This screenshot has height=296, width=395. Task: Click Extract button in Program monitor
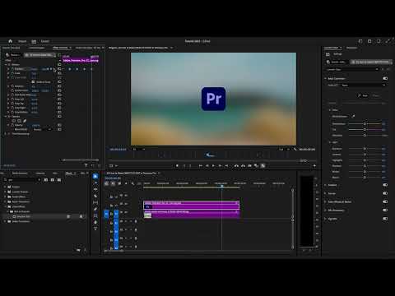[x=243, y=166]
